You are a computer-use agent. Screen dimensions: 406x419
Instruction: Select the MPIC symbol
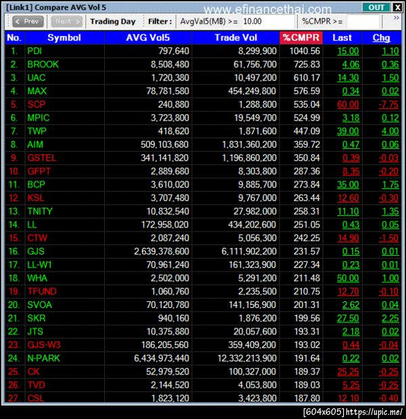coord(39,118)
